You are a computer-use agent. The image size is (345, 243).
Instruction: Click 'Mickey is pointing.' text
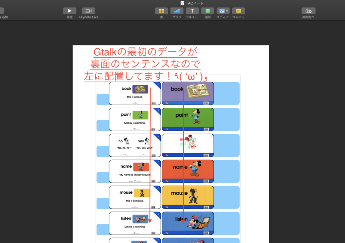click(x=135, y=123)
